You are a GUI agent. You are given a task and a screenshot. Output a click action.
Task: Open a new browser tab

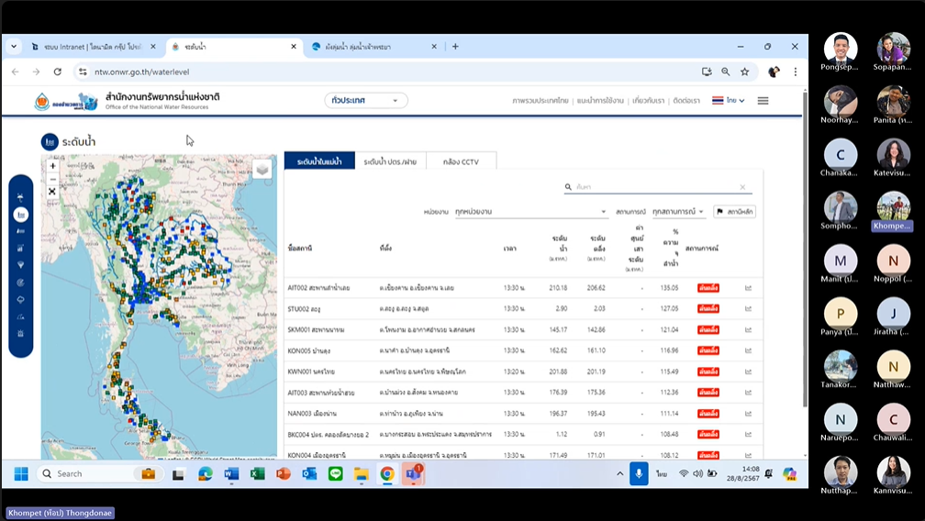pyautogui.click(x=455, y=47)
